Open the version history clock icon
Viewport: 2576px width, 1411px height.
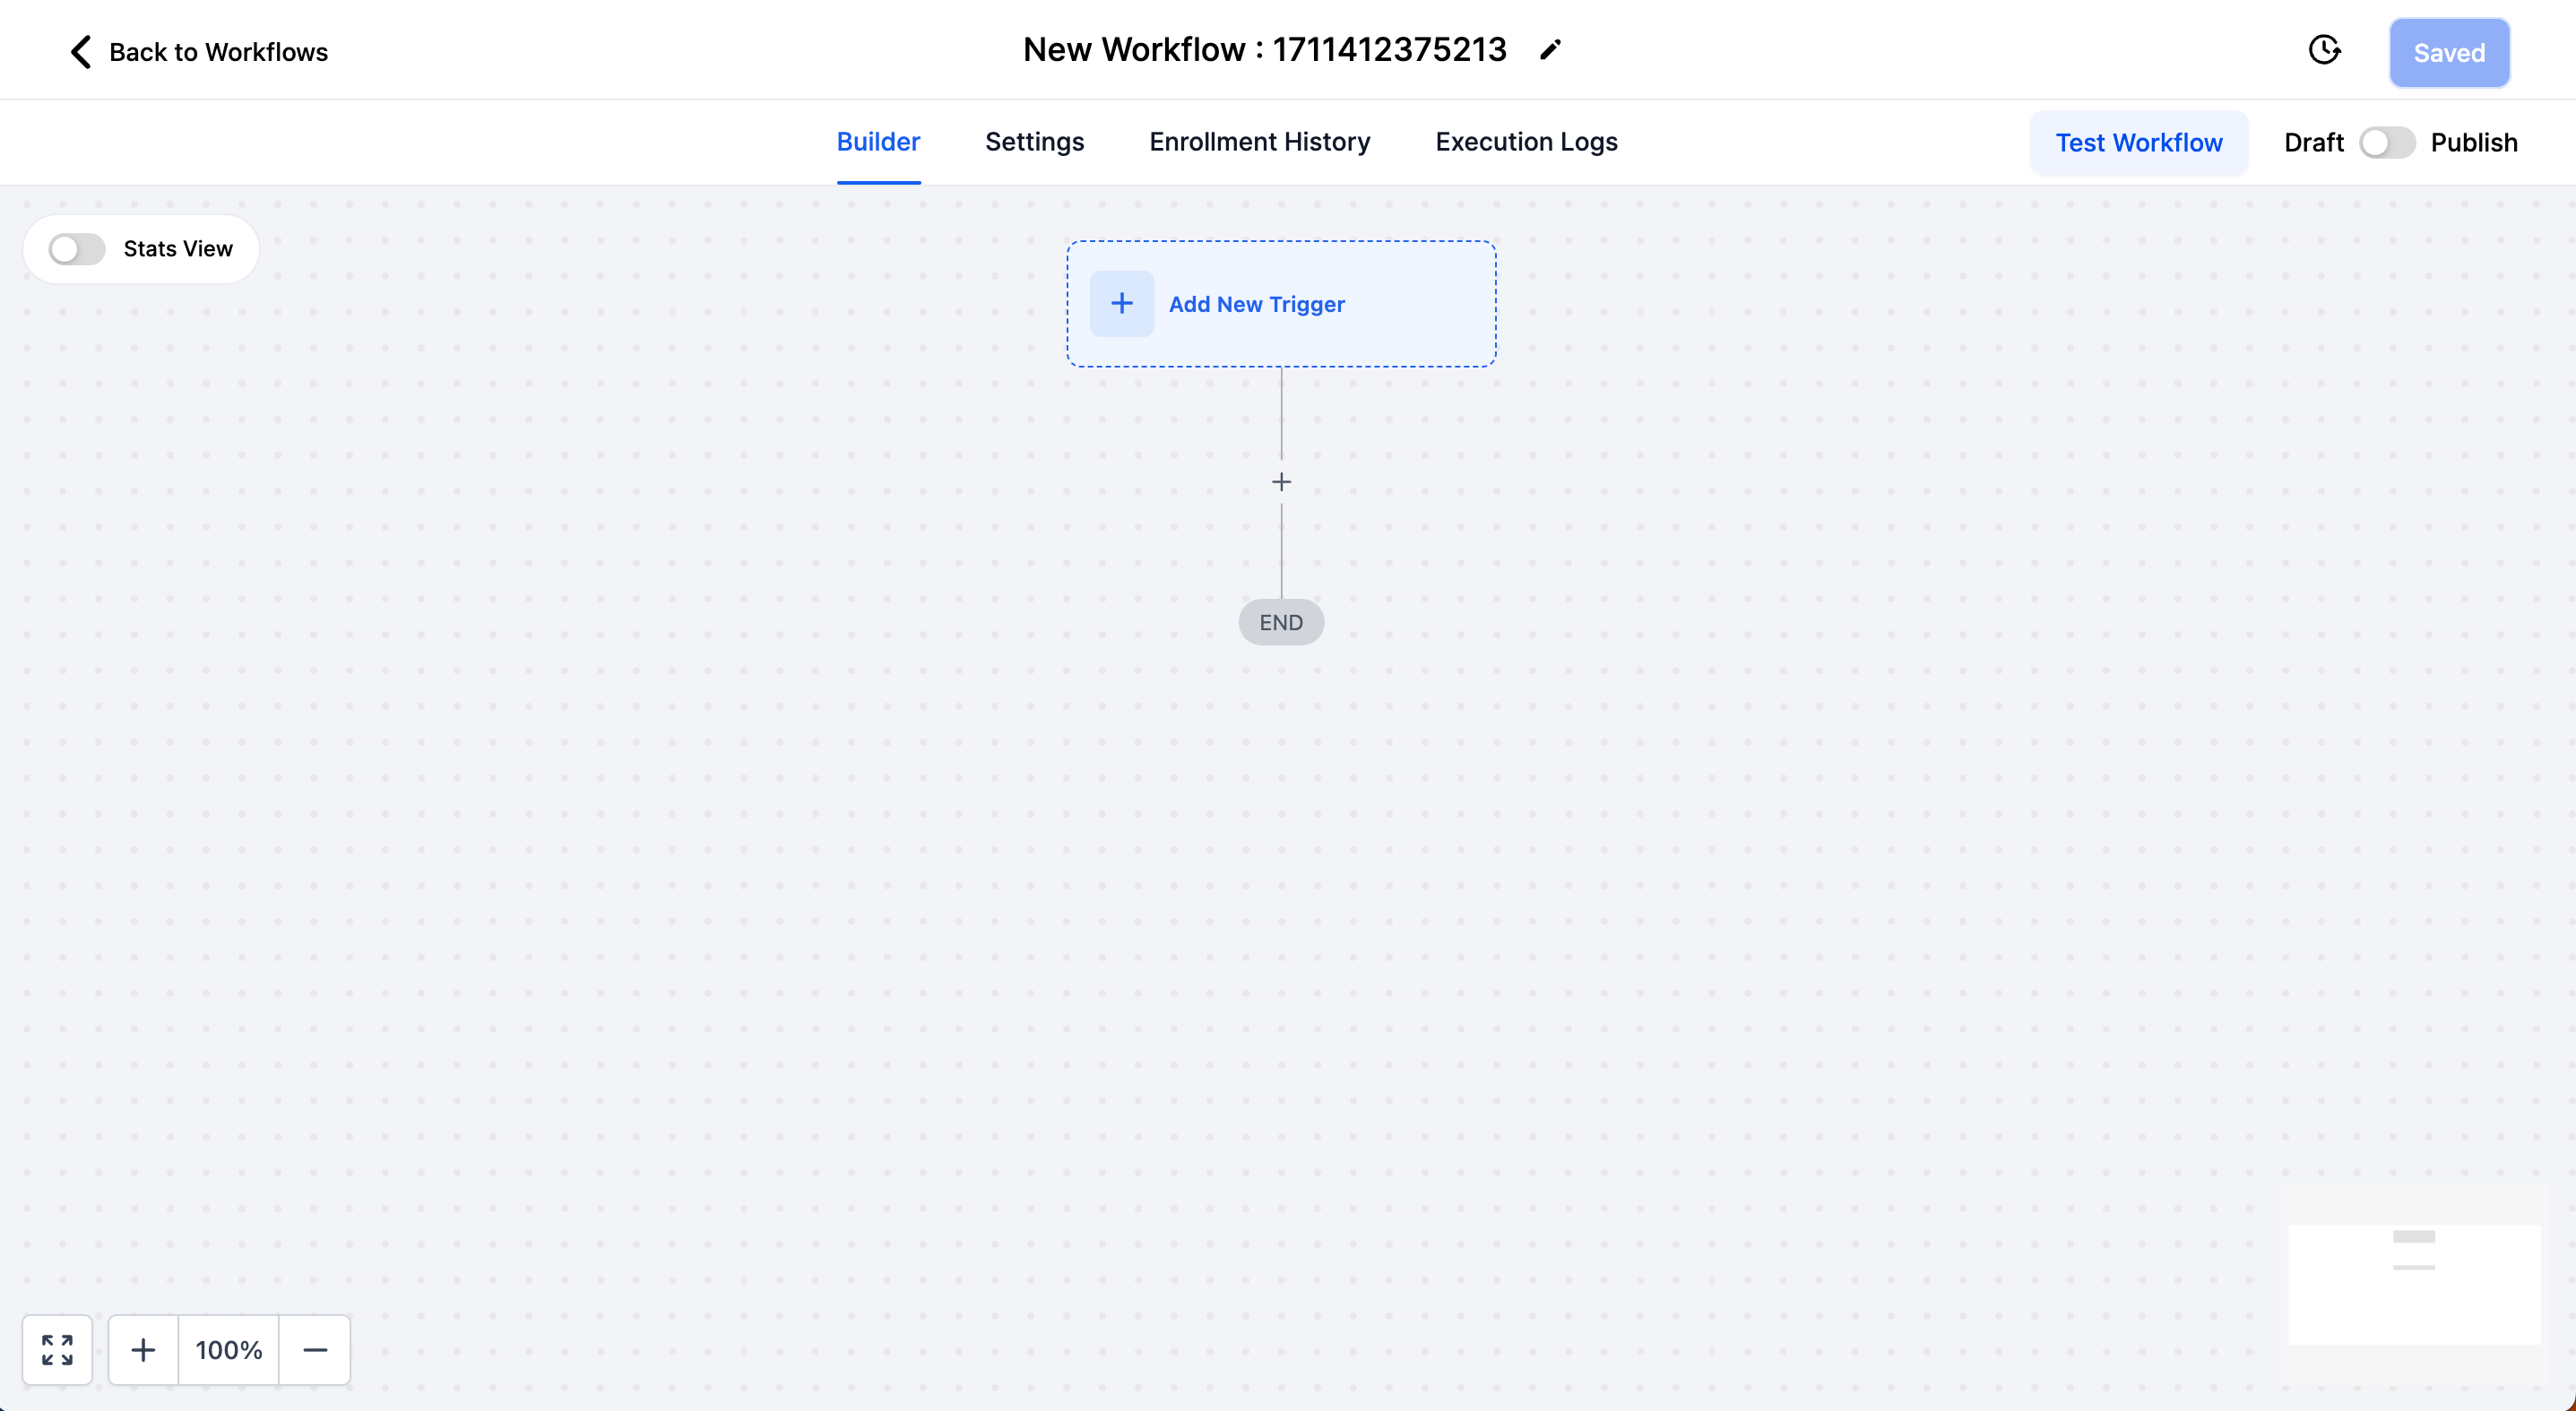2324,50
